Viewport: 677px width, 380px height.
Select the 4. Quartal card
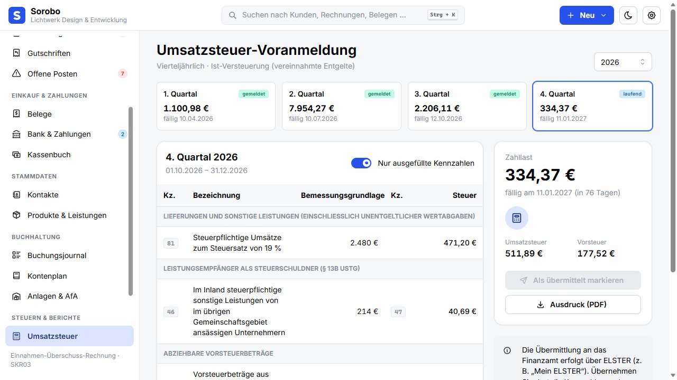click(x=593, y=106)
